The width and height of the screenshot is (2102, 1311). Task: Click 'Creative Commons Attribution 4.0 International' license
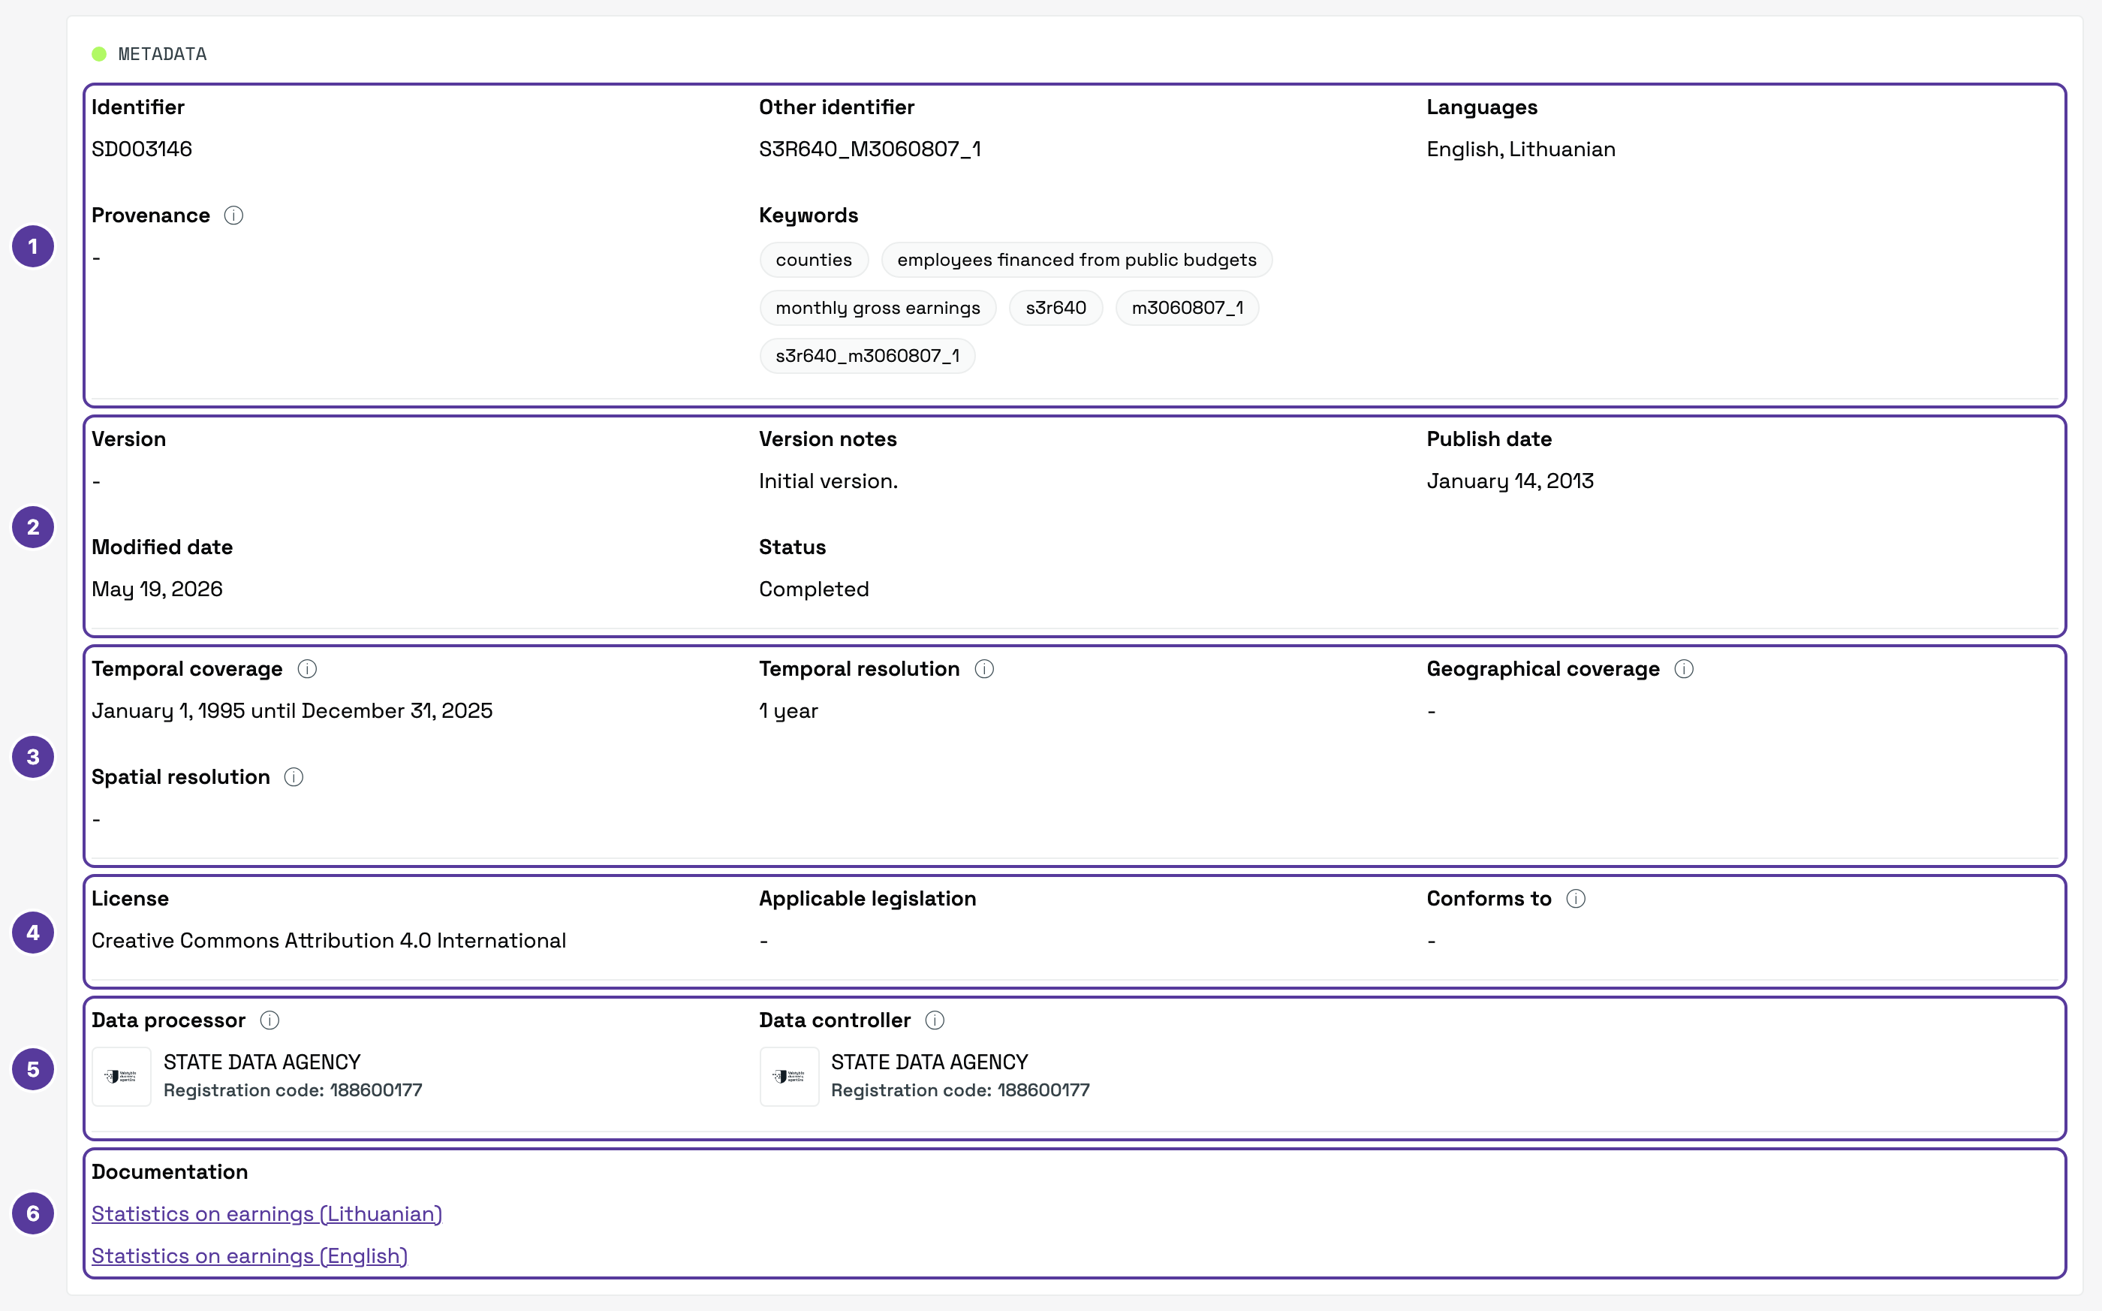point(329,941)
